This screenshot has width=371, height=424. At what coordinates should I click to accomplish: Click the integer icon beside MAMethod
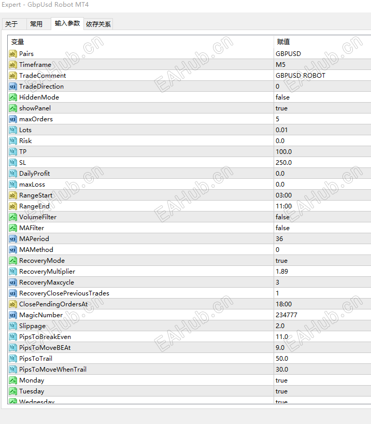click(13, 250)
